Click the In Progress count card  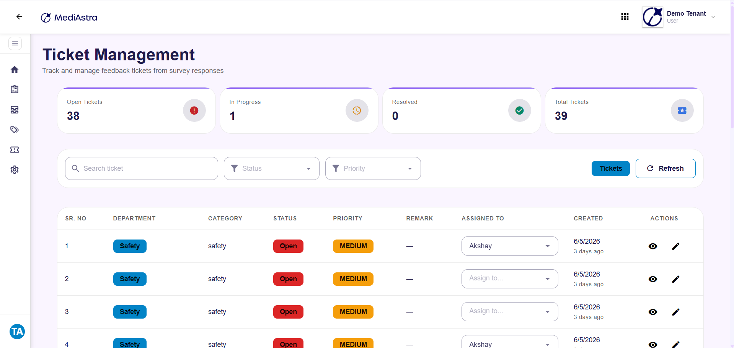pos(299,111)
